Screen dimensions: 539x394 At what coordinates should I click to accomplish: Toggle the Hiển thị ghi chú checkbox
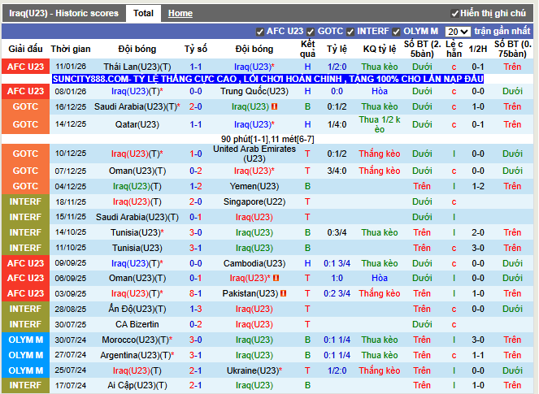point(454,14)
